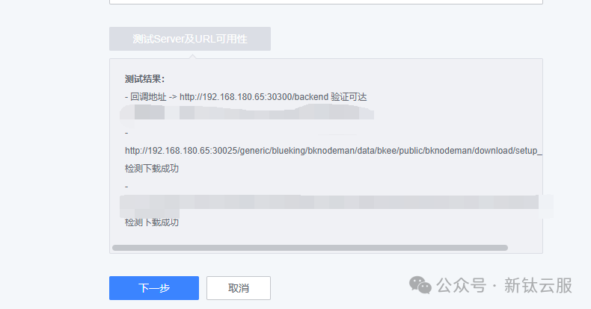Click the 测试Server及URL可用性 button
This screenshot has height=309, width=591.
click(x=190, y=39)
